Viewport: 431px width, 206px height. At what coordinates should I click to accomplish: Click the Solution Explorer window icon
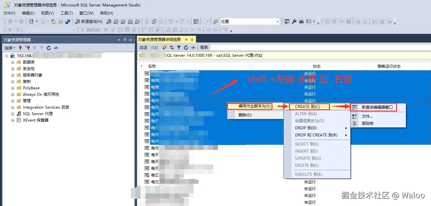[287, 21]
